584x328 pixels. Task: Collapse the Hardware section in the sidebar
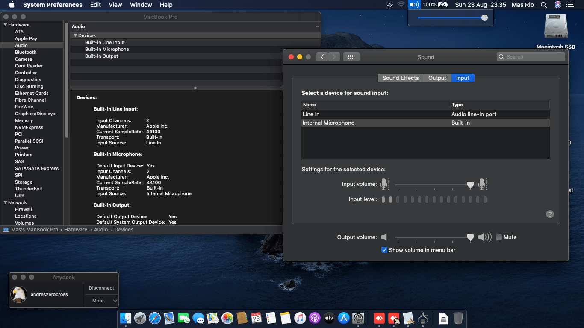(5, 25)
